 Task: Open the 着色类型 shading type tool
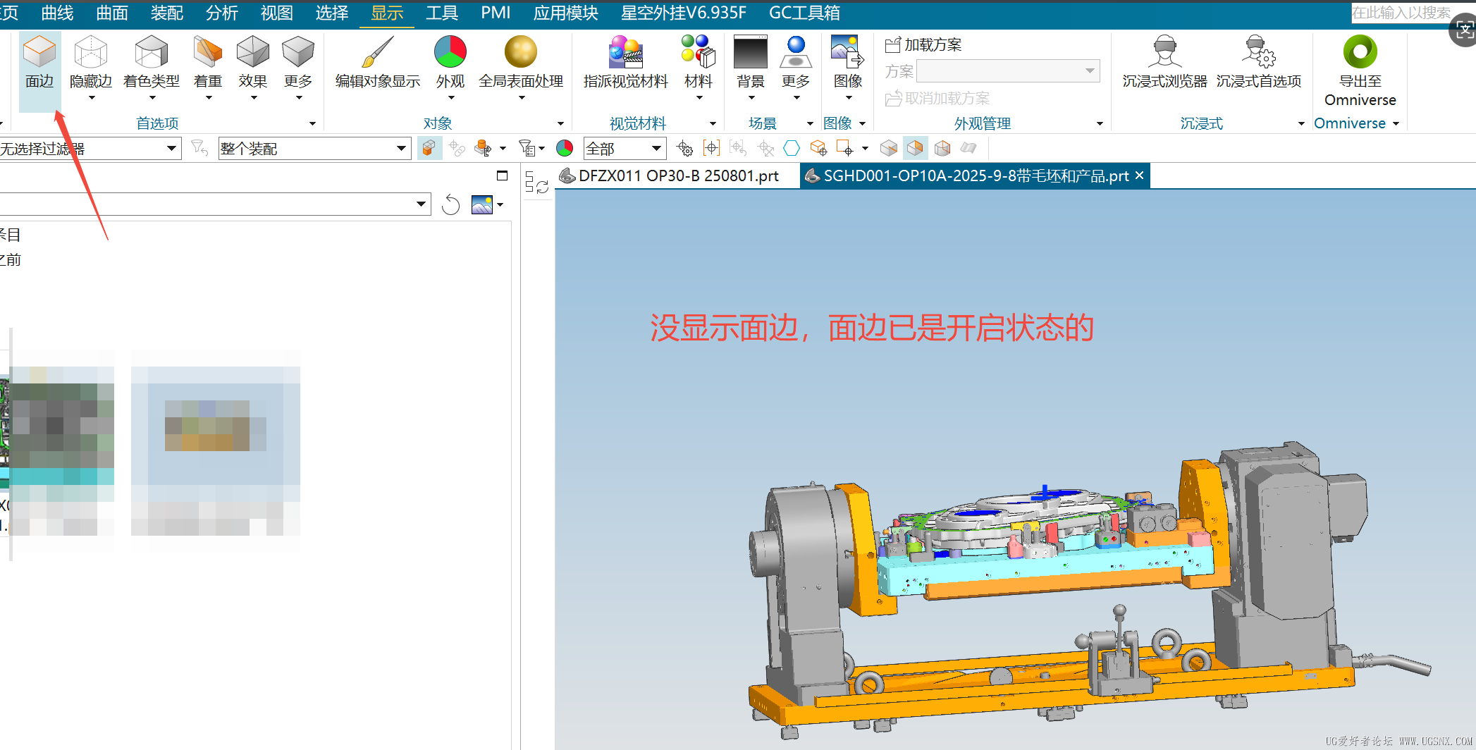pos(151,63)
